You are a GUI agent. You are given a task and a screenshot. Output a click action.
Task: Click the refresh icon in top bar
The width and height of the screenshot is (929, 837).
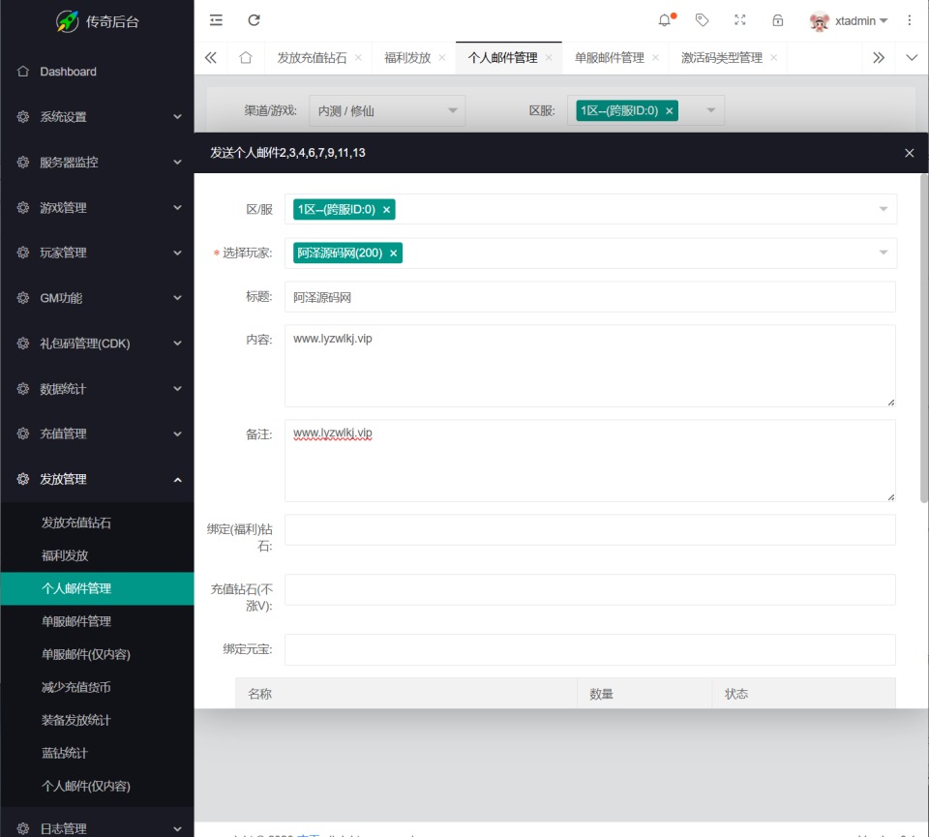(254, 19)
